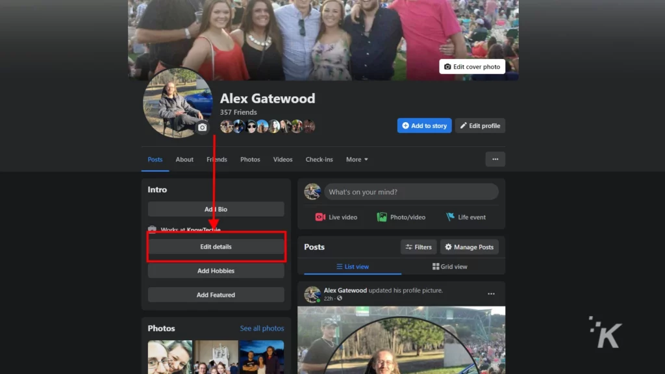Image resolution: width=665 pixels, height=374 pixels.
Task: Create a Life event
Action: (x=466, y=217)
